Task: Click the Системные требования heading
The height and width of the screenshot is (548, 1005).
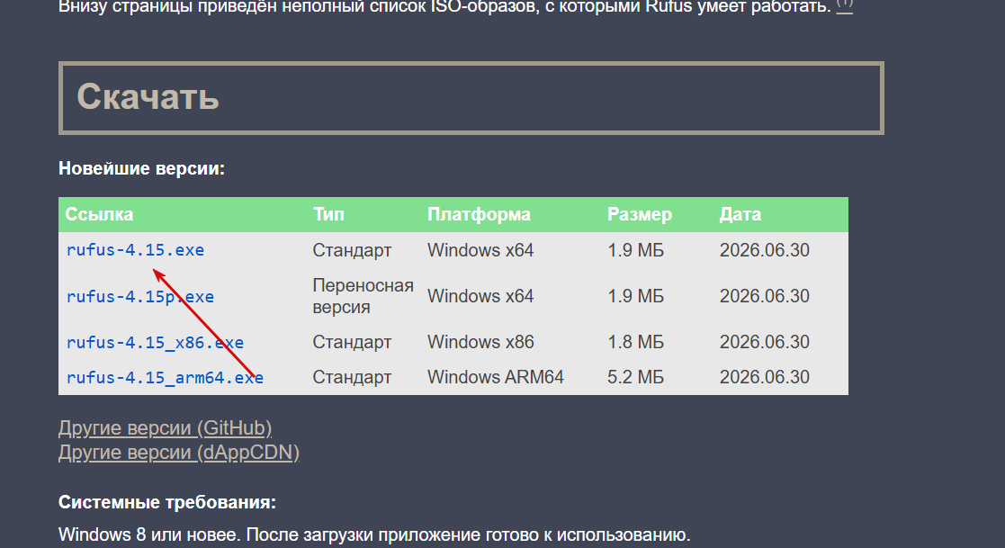Action: tap(167, 502)
